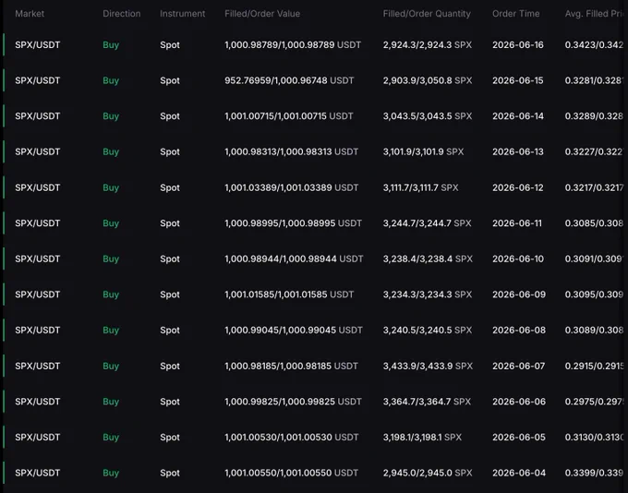Select quantity 3,433.9/3,433.9 SPX cell
Image resolution: width=628 pixels, height=493 pixels.
428,366
